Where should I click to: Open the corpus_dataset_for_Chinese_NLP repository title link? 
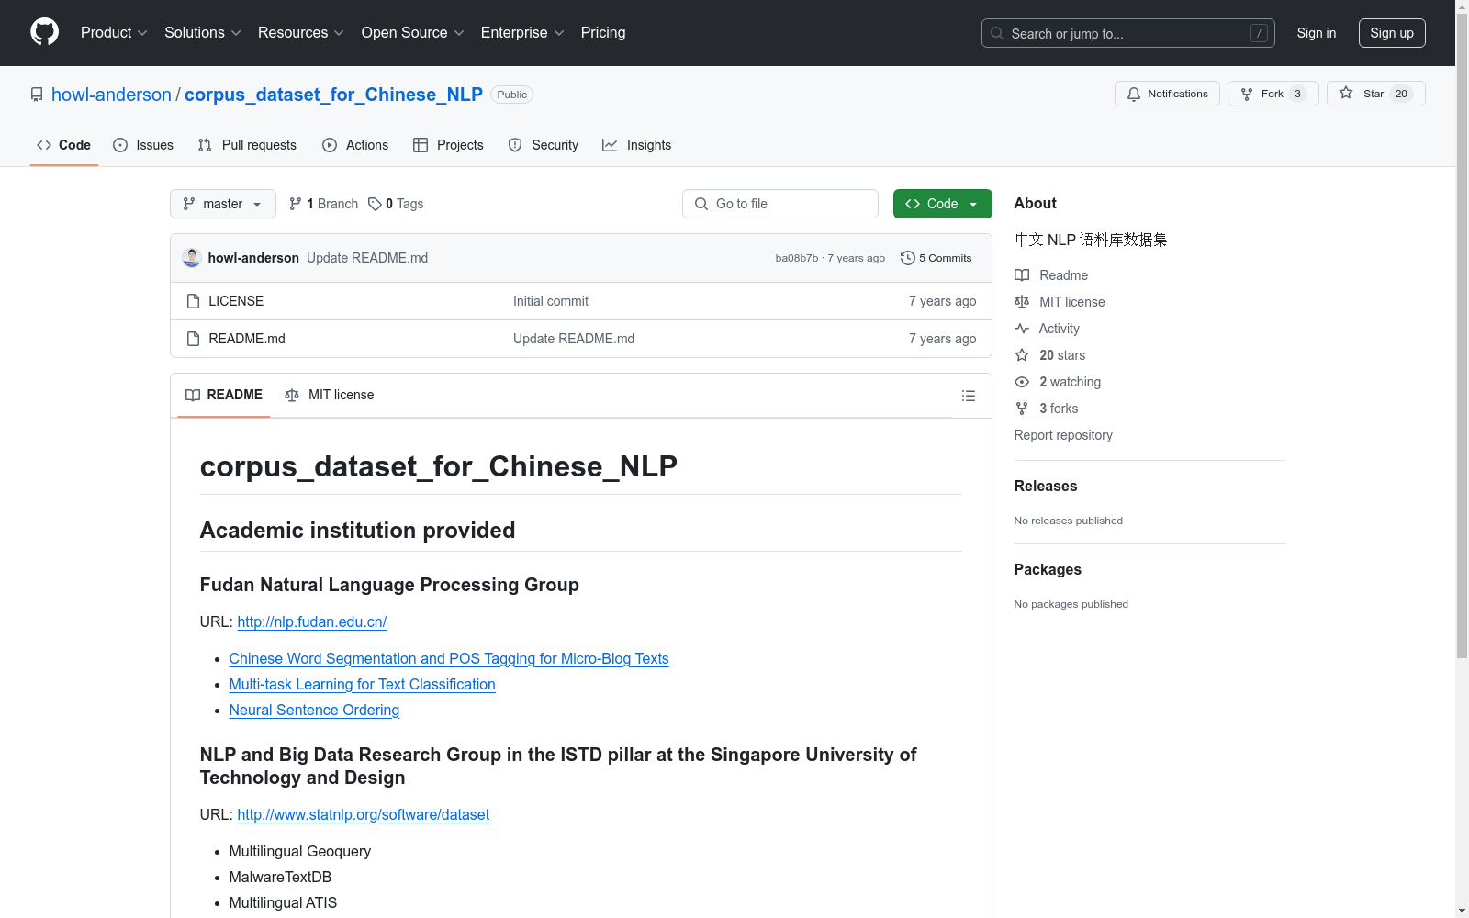pyautogui.click(x=333, y=95)
